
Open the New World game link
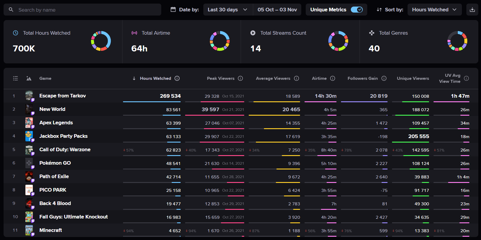(52, 109)
